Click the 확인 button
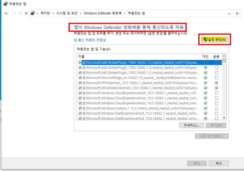This screenshot has height=171, width=244. 197,164
